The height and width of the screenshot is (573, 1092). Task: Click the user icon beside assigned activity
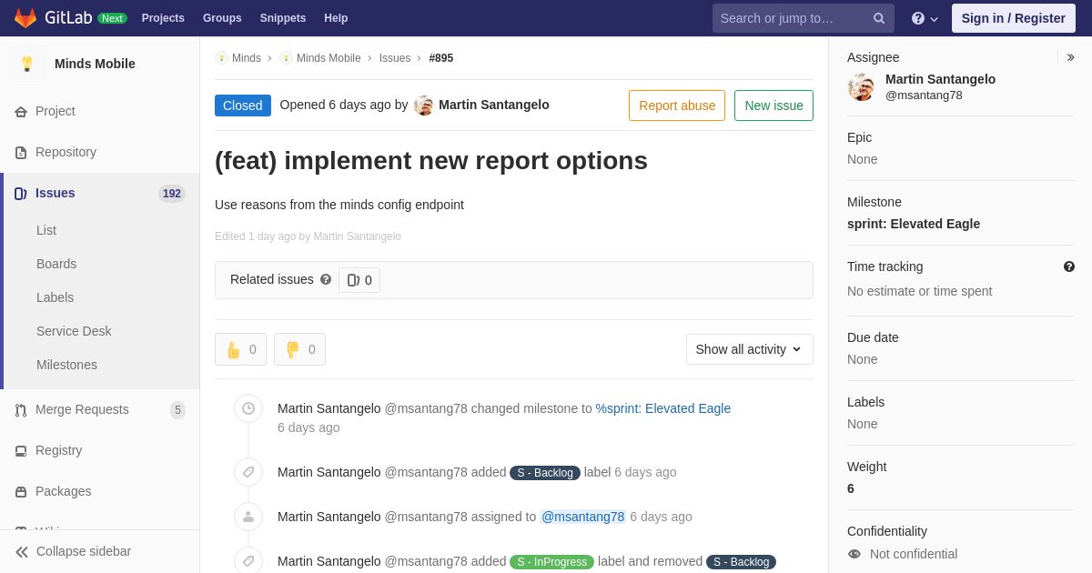(x=248, y=517)
